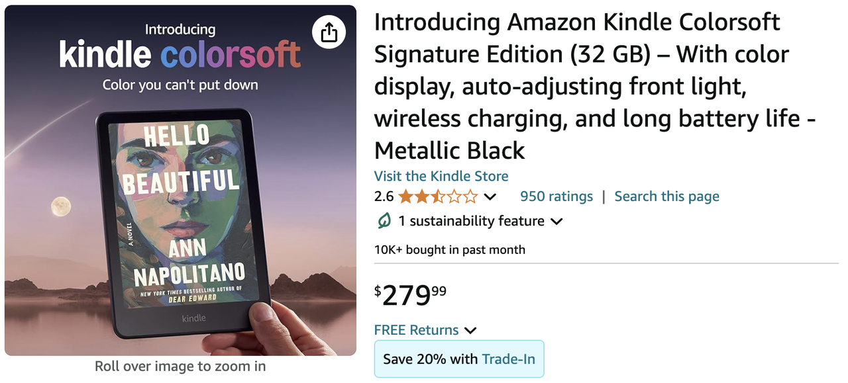Screen dimensions: 848x383
Task: Click the Hello Beautiful book cover on Kindle
Action: pyautogui.click(x=179, y=212)
